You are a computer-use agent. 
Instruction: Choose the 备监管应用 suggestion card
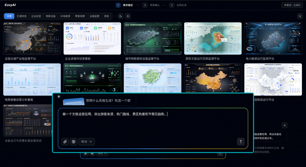tap(271, 136)
